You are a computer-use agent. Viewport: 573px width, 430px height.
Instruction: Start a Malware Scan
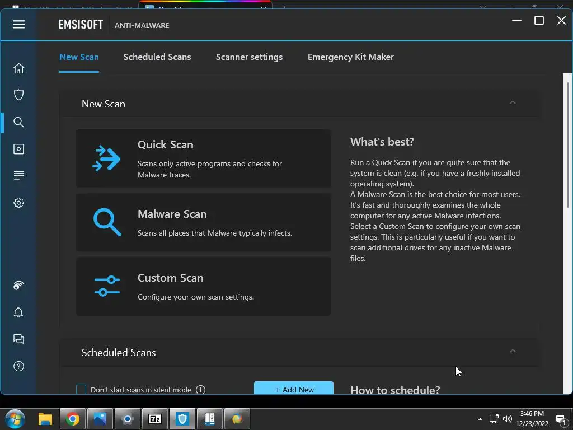click(204, 222)
